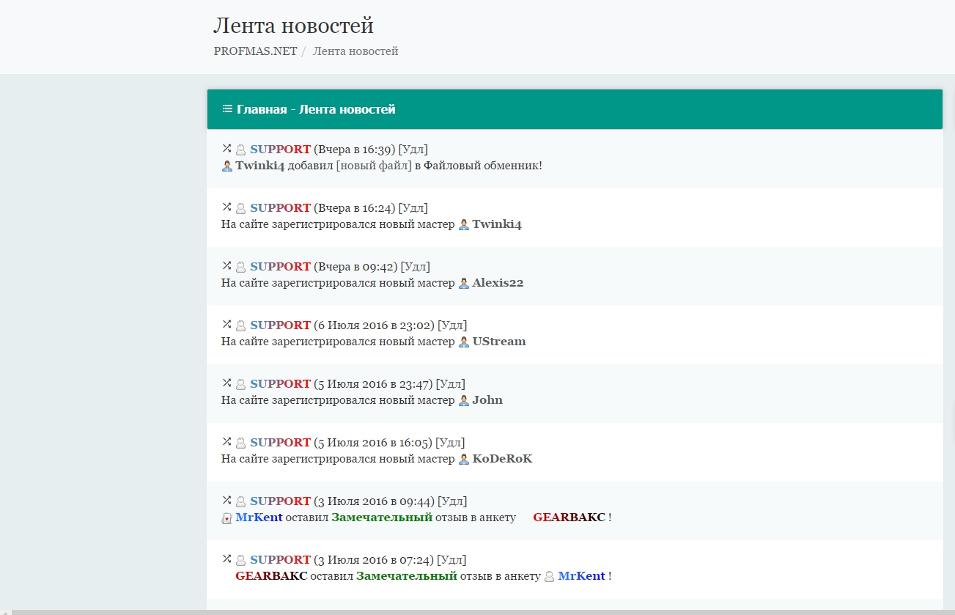Viewport: 955px width, 615px height.
Task: Click SUPPORT avatar icon in 5 Июля 23:47 entry
Action: (240, 385)
